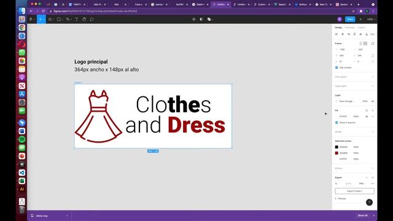Viewport: 393px width, 221px height.
Task: Click the Align left icon
Action: click(337, 34)
